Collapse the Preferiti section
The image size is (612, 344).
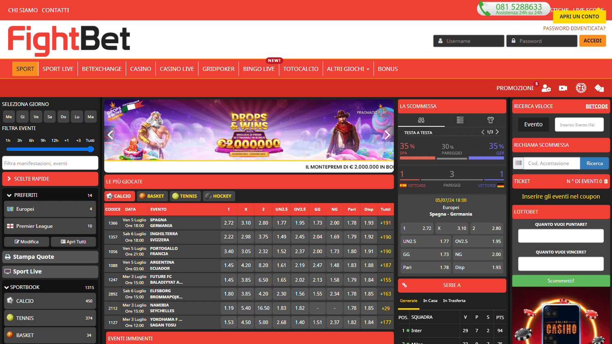point(9,195)
